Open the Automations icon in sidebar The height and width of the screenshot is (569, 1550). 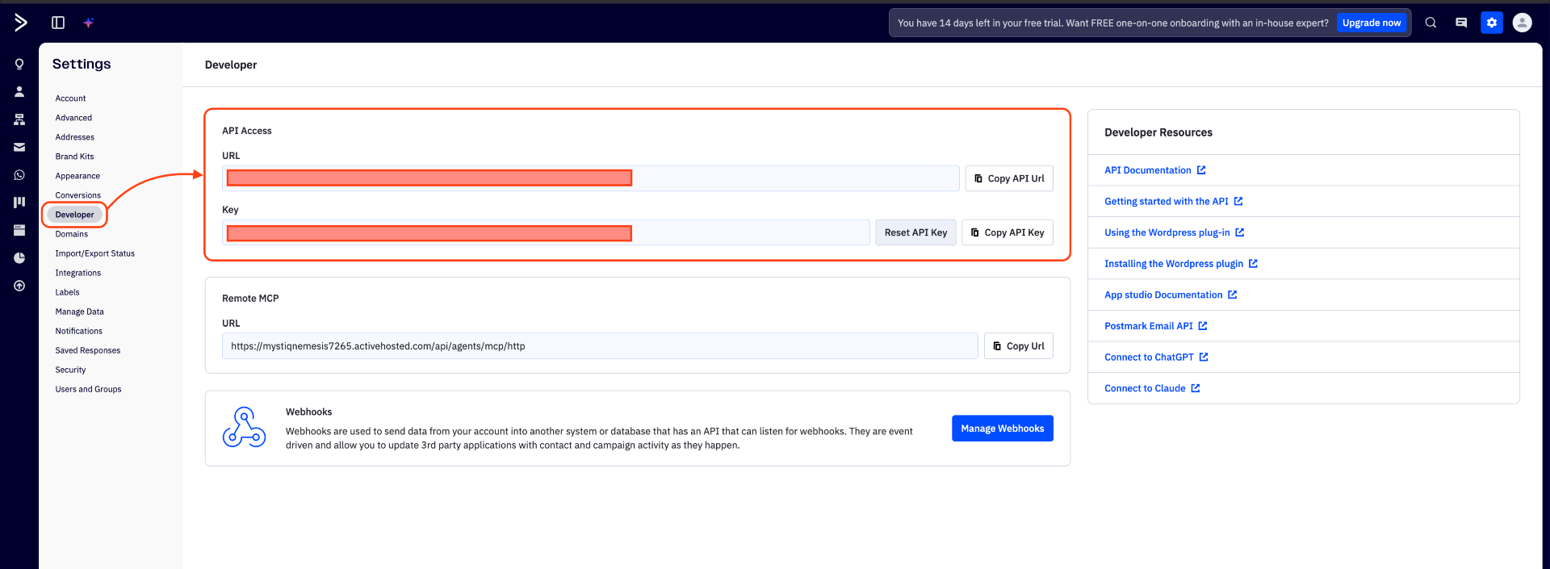tap(19, 119)
